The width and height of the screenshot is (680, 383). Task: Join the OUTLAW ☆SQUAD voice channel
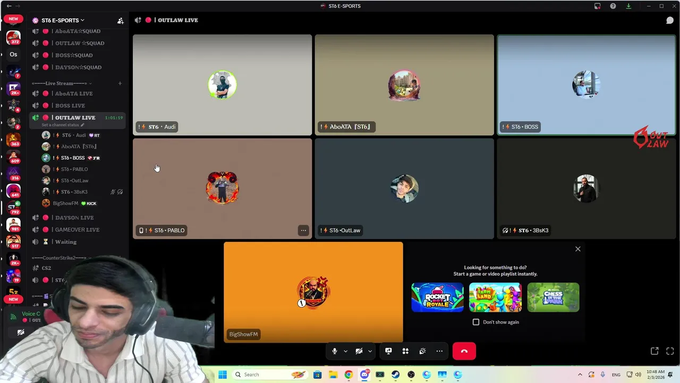[77, 43]
